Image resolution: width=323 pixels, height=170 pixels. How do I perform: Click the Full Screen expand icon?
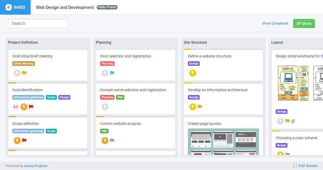point(295,166)
